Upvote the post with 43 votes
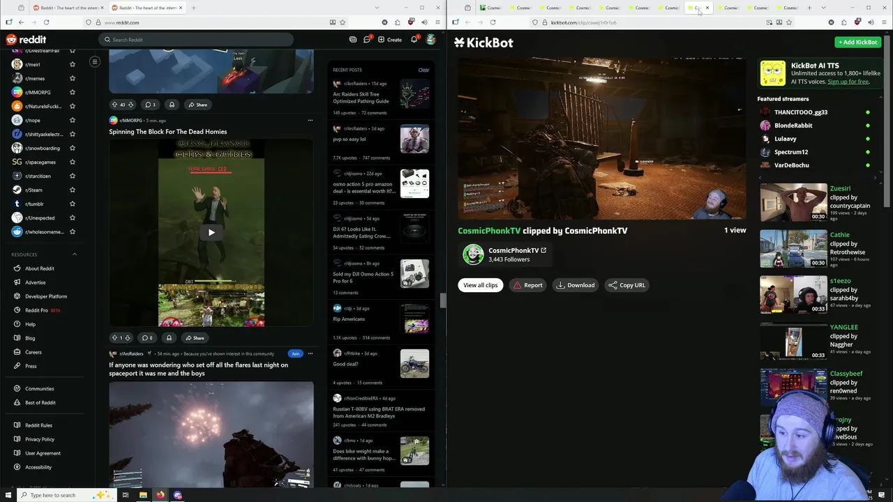 click(x=114, y=105)
